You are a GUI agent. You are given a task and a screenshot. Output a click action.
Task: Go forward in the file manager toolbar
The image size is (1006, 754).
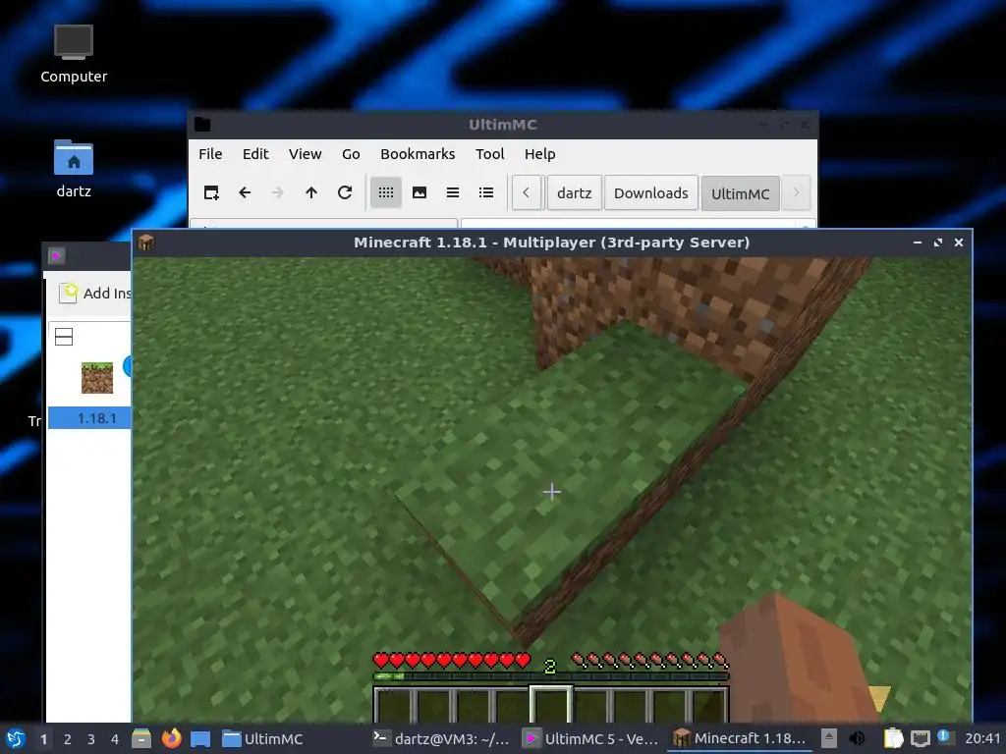point(277,192)
